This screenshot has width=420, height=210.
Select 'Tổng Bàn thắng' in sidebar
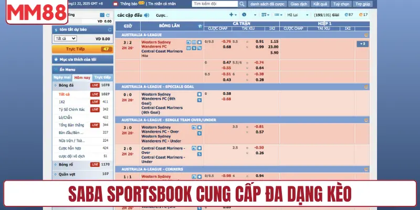click(71, 125)
